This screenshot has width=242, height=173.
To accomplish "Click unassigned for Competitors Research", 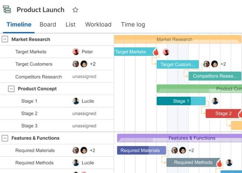I will click(84, 77).
